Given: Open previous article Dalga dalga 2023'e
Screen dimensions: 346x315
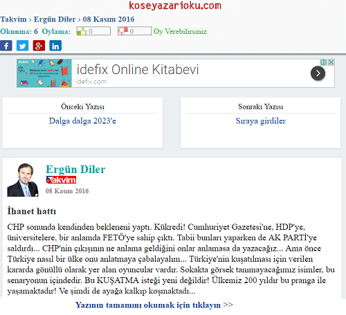Looking at the screenshot, I should coord(82,121).
